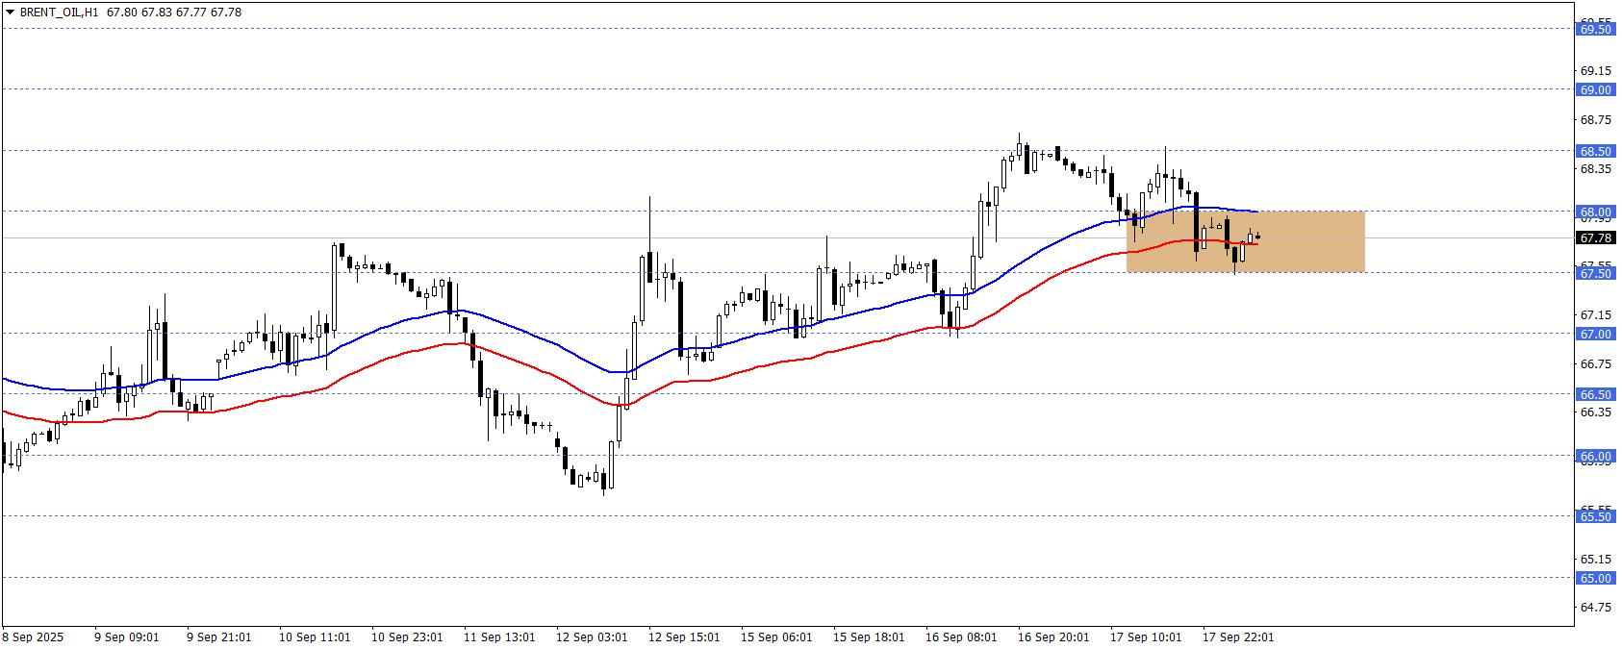Screen dimensions: 1622x649
Task: Click the 15 Sep 06:01 time label
Action: pos(776,637)
